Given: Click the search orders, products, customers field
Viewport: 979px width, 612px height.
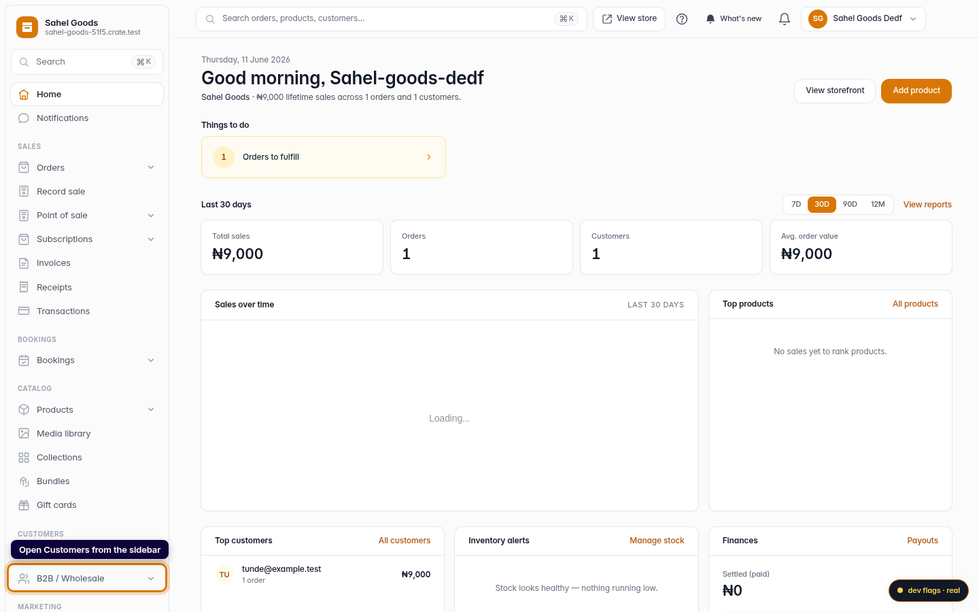Looking at the screenshot, I should coord(392,19).
